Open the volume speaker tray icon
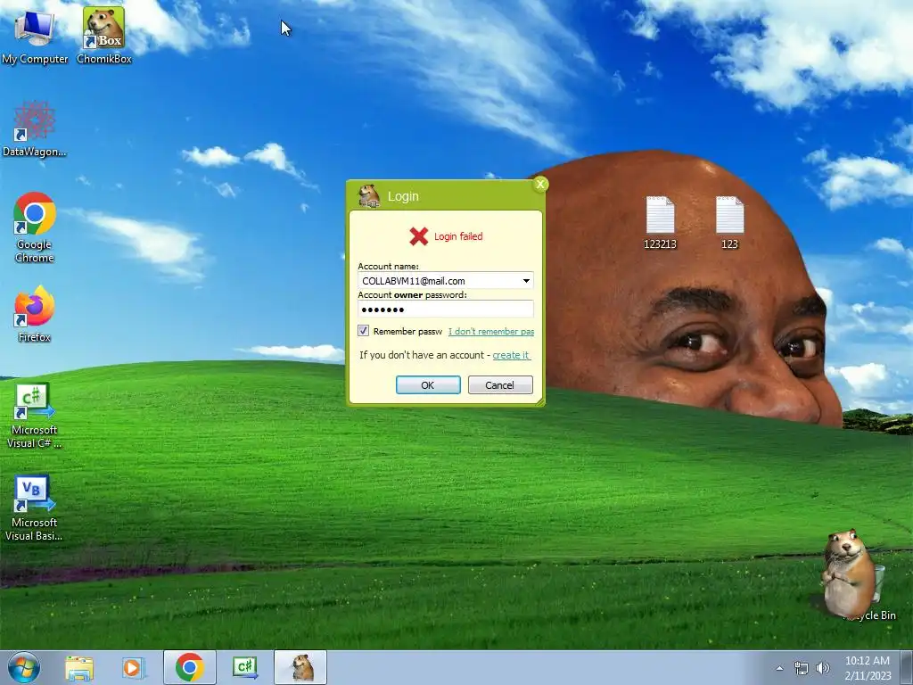The width and height of the screenshot is (913, 685). 822,668
